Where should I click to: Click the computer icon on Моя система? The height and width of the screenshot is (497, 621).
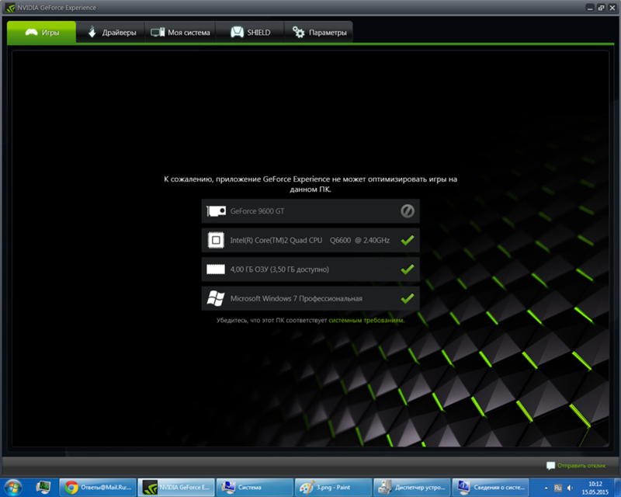click(158, 32)
